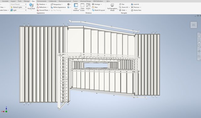Select Orbit on the navigation bar
This screenshot has width=201, height=118.
199,51
